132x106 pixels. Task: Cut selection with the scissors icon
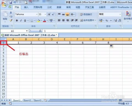coord(11,12)
